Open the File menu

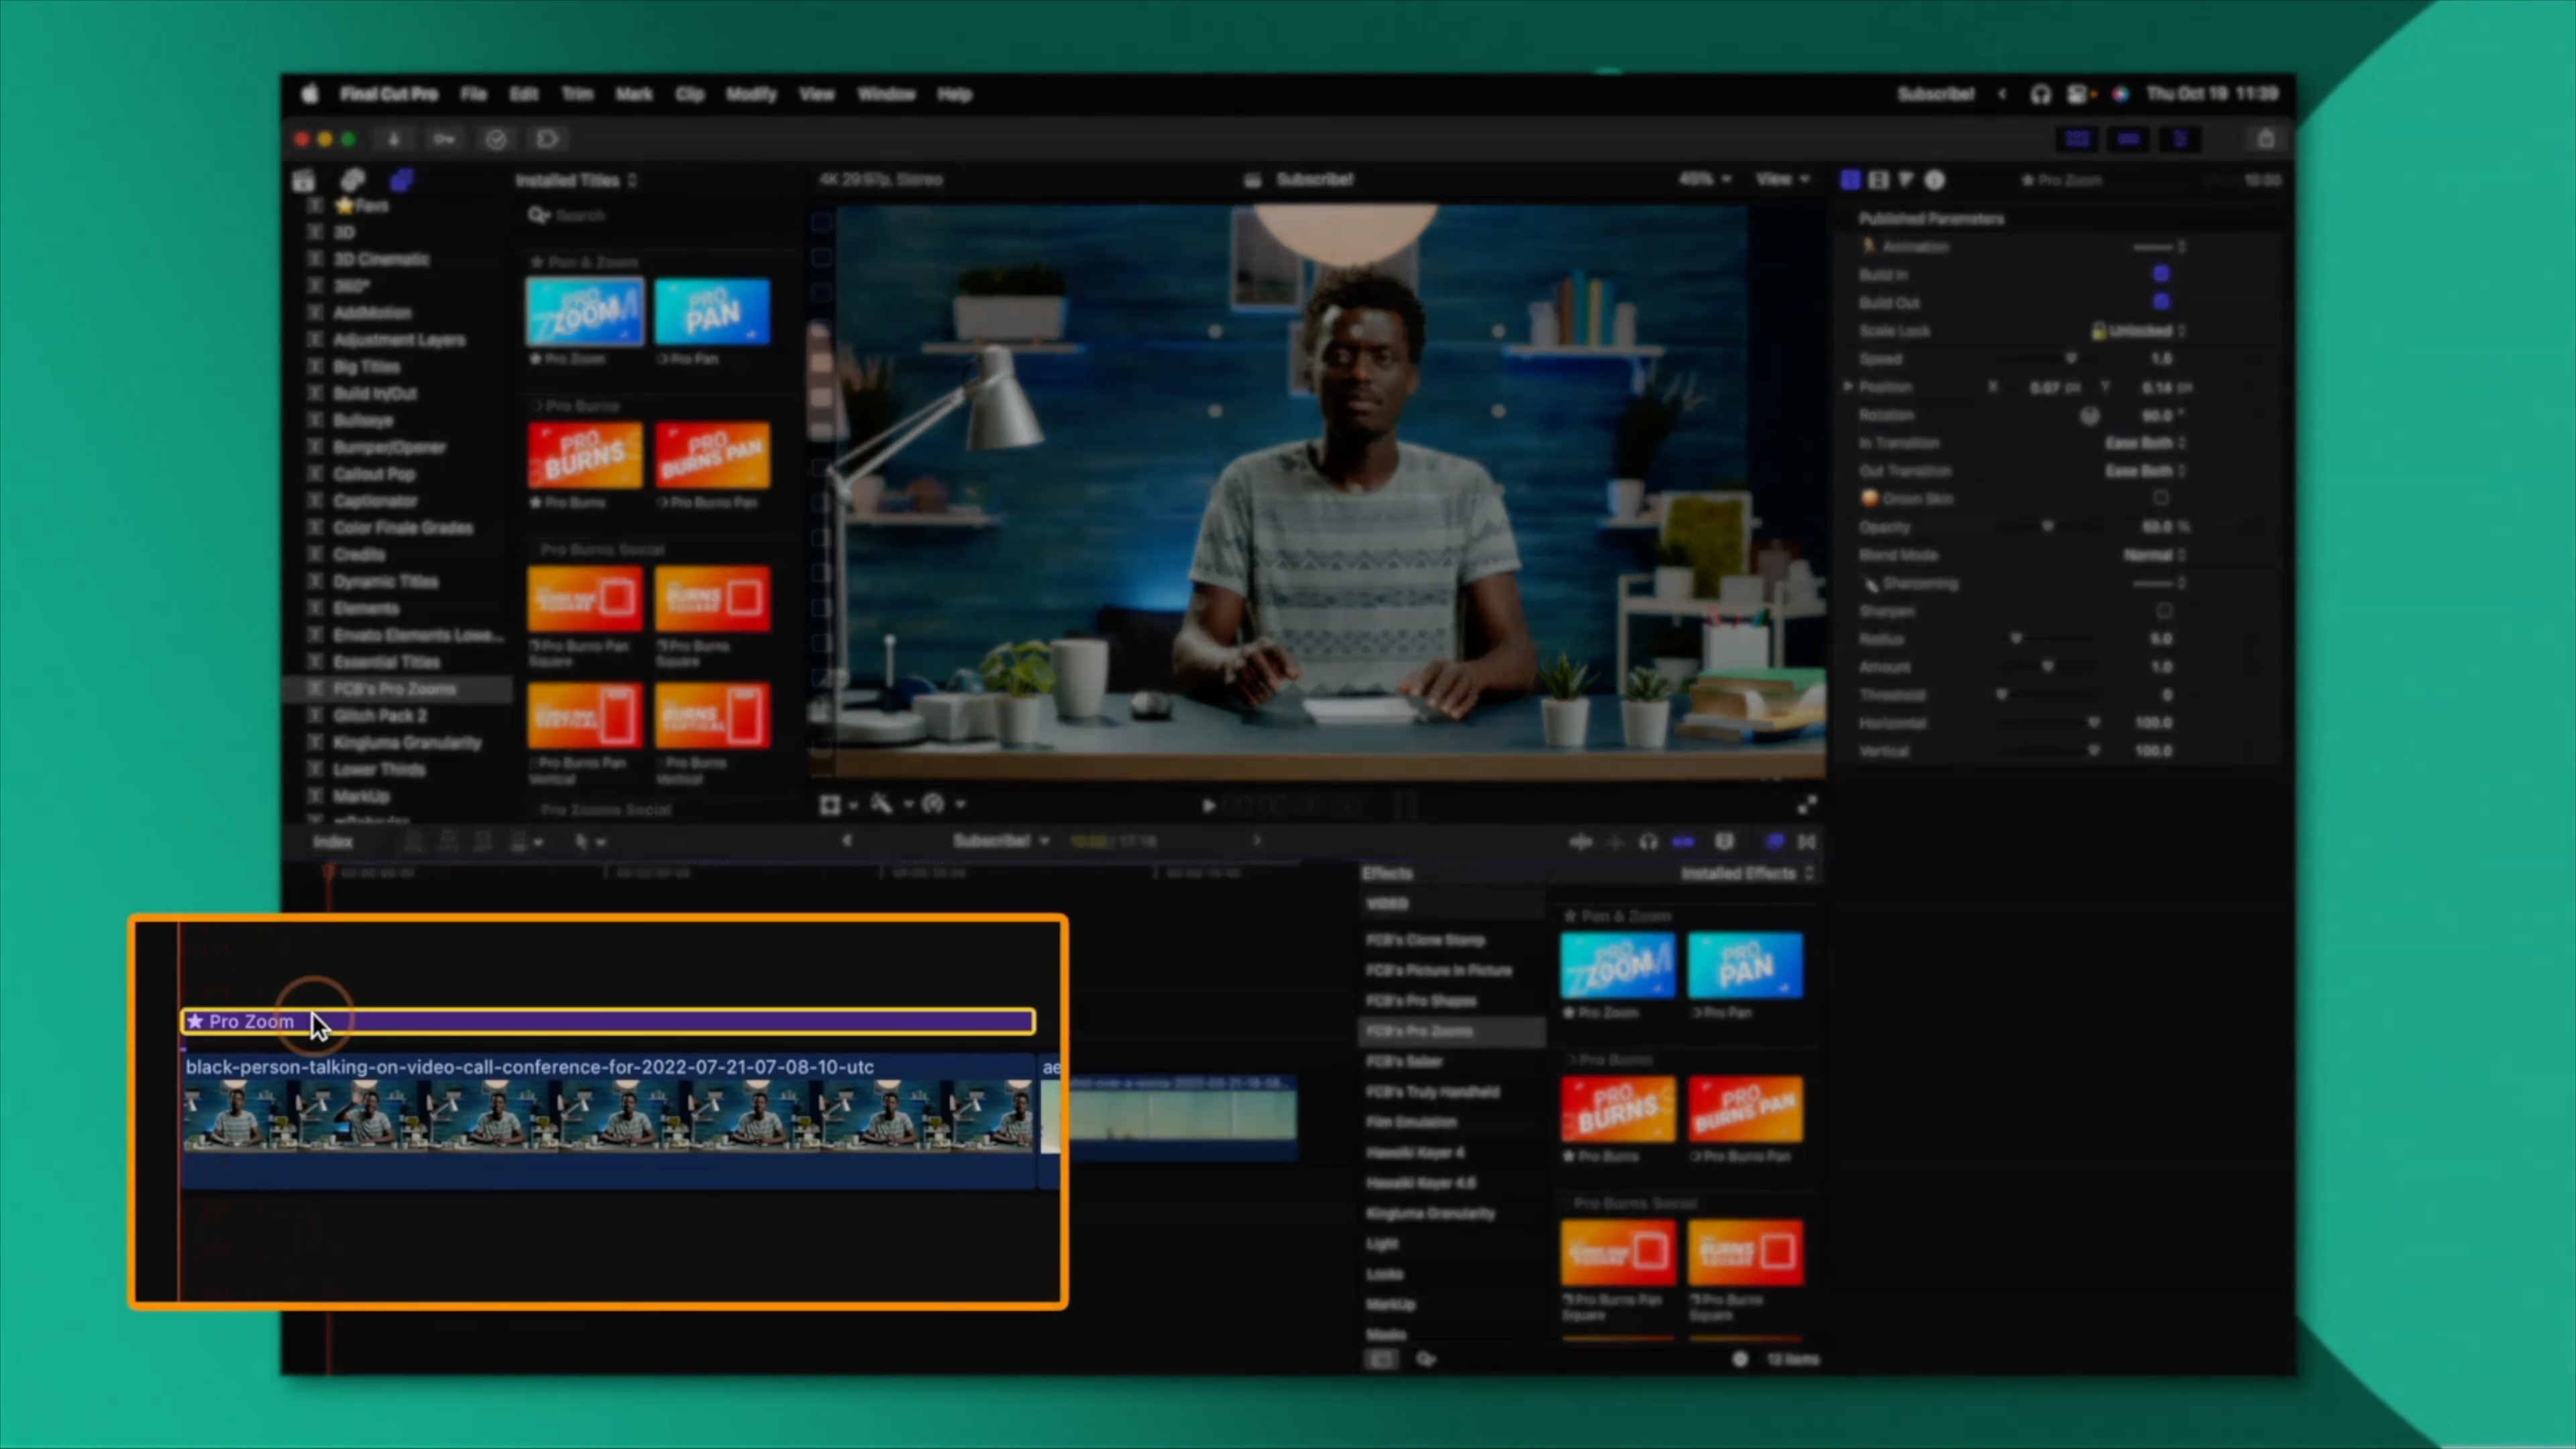[x=473, y=94]
